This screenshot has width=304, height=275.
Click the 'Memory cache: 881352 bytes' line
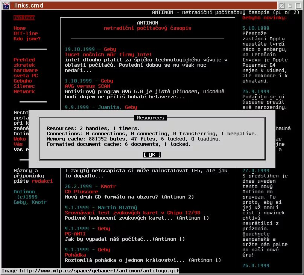point(134,139)
